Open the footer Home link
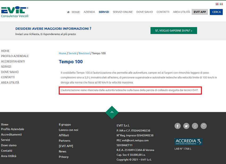This screenshot has height=164, width=226. 5,124
